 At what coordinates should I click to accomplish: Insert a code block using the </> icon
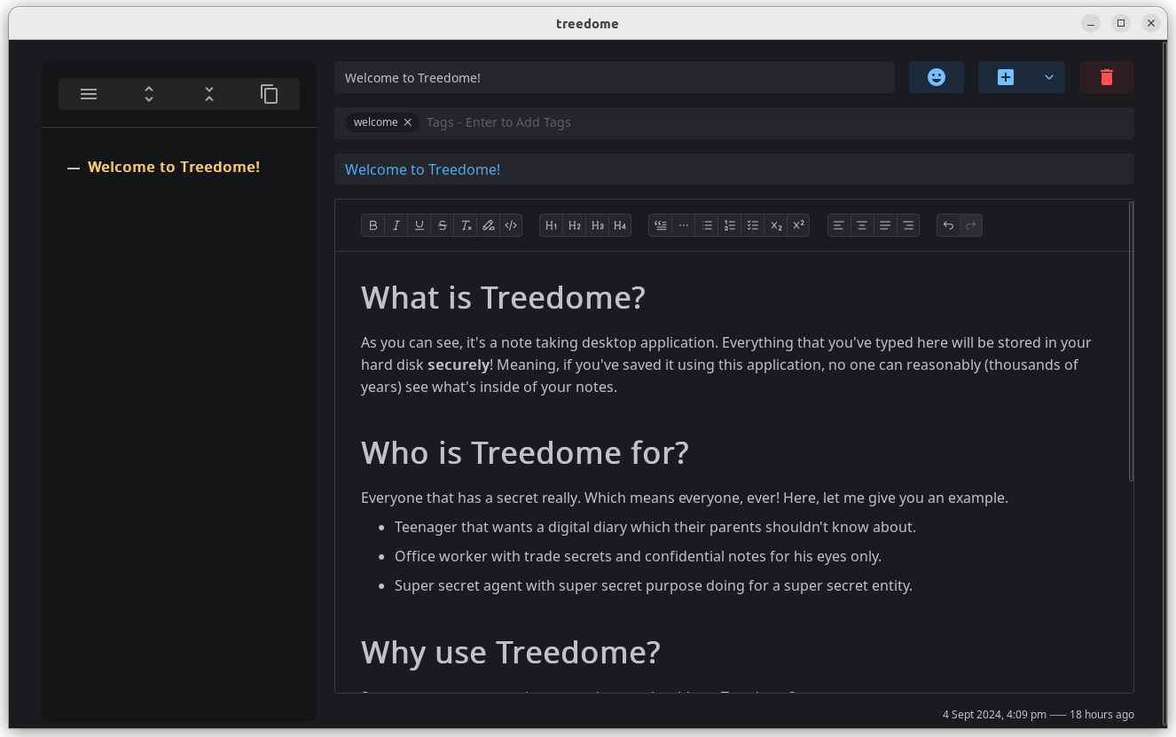510,225
